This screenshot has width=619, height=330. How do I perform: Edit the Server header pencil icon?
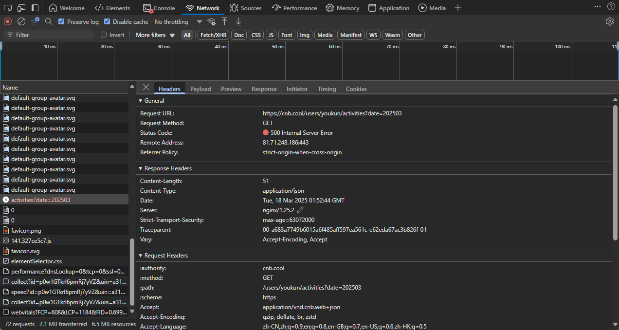[x=300, y=210]
